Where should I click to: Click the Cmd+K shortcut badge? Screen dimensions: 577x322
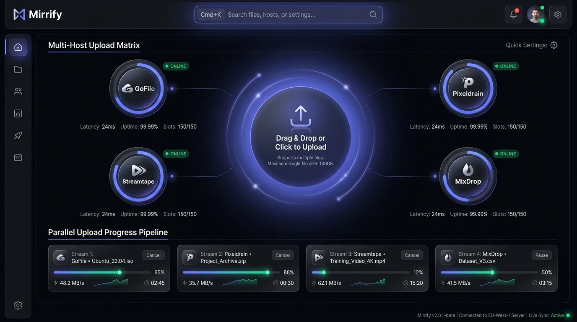[211, 15]
